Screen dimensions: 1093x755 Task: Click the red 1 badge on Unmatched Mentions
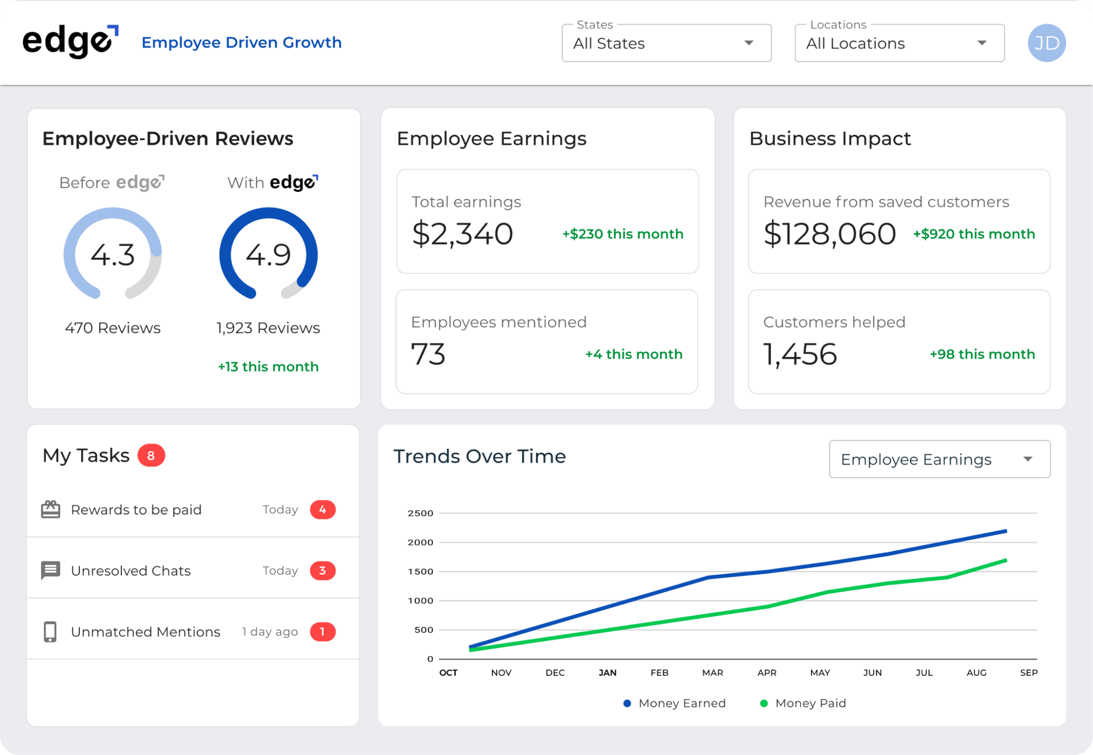tap(322, 632)
